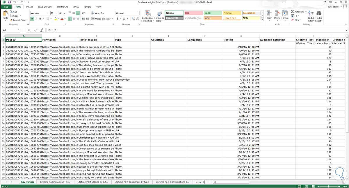Set vertical alignment to bottom

(x=78, y=13)
